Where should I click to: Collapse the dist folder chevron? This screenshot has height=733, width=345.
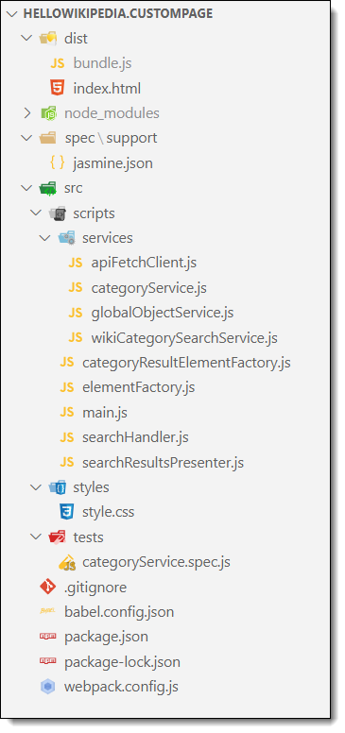27,38
